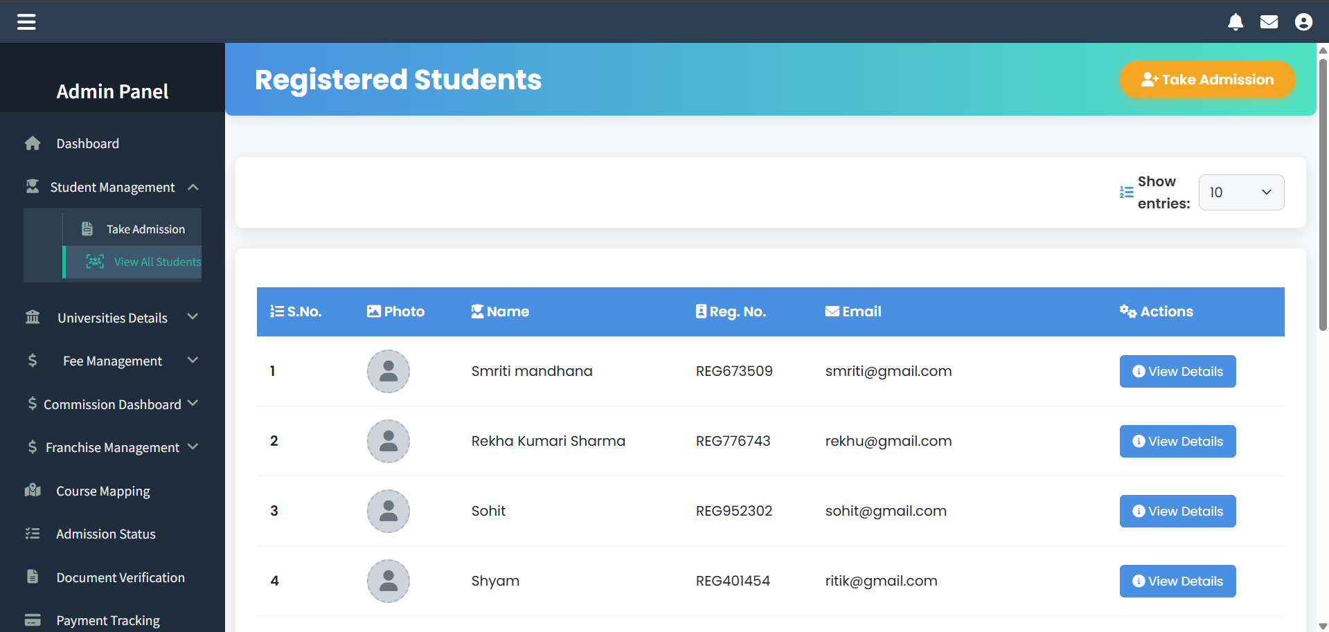This screenshot has width=1329, height=632.
Task: Click the orange Take Admission button
Action: click(1207, 80)
